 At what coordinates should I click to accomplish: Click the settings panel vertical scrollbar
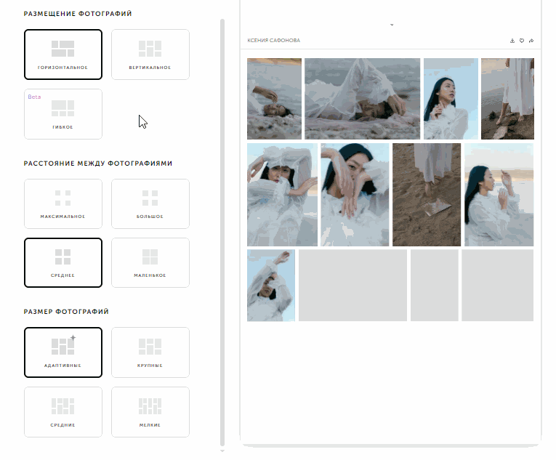coord(222,233)
